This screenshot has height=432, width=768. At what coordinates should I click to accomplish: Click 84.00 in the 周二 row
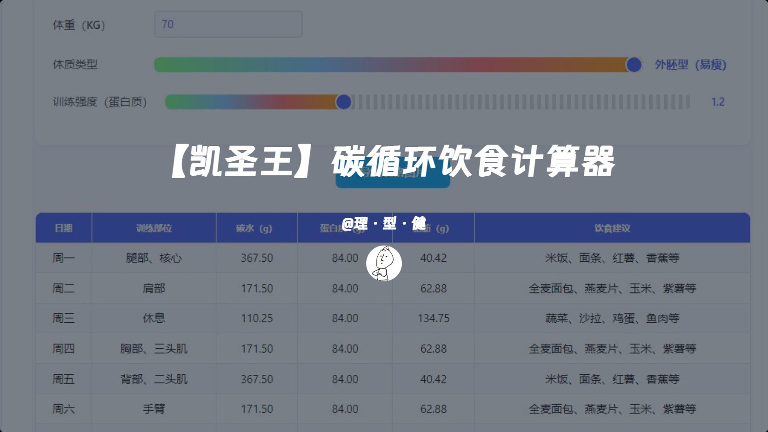point(345,288)
